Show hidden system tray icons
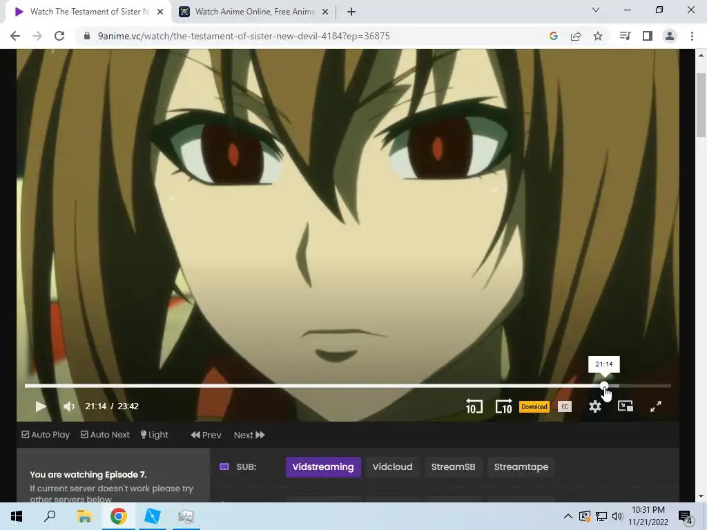Screen dimensions: 707x530 click(568, 516)
